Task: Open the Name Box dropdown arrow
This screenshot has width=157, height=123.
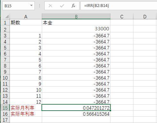Action: pos(31,5)
